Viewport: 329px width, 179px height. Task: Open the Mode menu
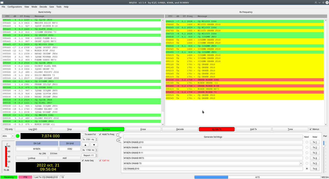[x=34, y=7]
